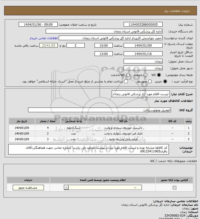Click the اطلاعات مجوزهای ارائه خدمت / کالا heading
The image size is (200, 219).
(174, 161)
